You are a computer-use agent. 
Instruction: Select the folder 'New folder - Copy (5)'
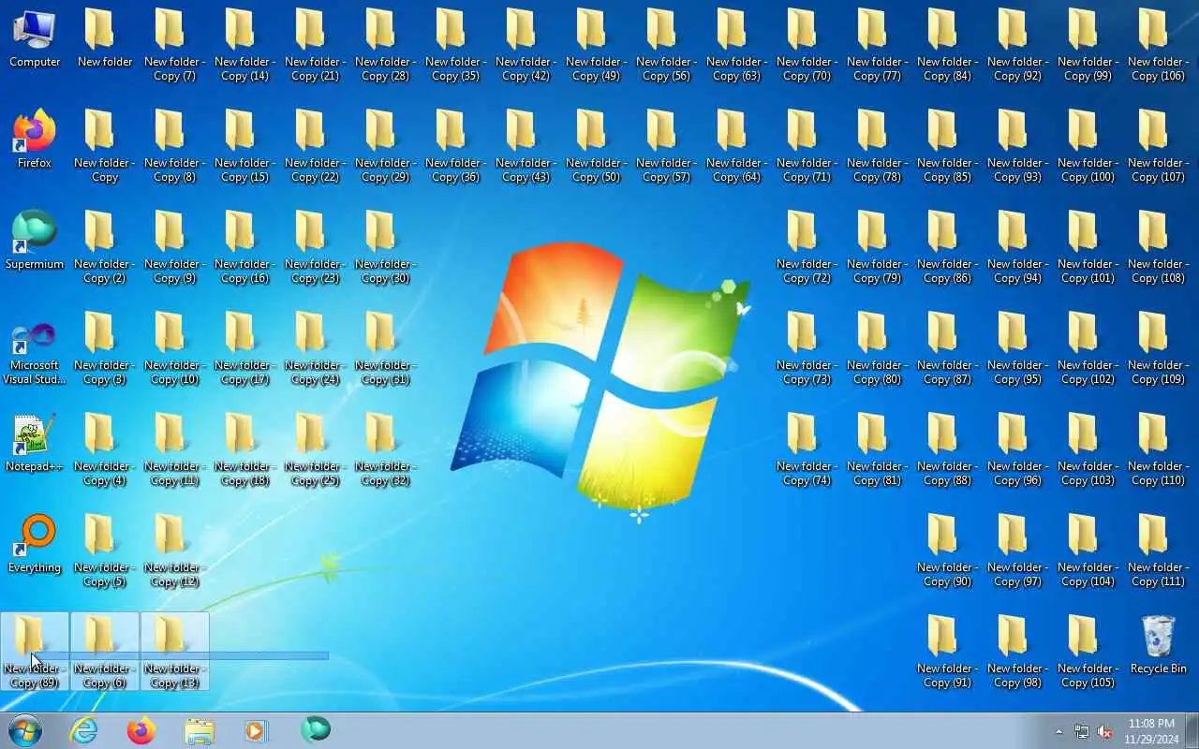point(105,551)
